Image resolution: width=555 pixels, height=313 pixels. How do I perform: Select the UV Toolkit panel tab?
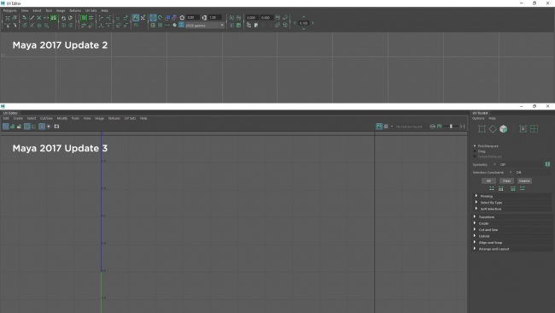coord(480,113)
